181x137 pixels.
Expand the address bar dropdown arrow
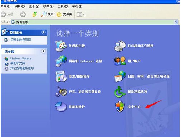click(176, 22)
